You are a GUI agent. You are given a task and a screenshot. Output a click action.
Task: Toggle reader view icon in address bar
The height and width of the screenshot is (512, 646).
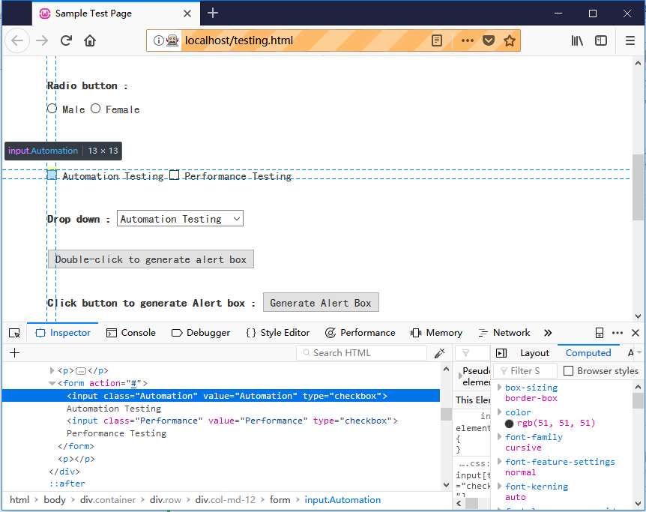coord(437,40)
